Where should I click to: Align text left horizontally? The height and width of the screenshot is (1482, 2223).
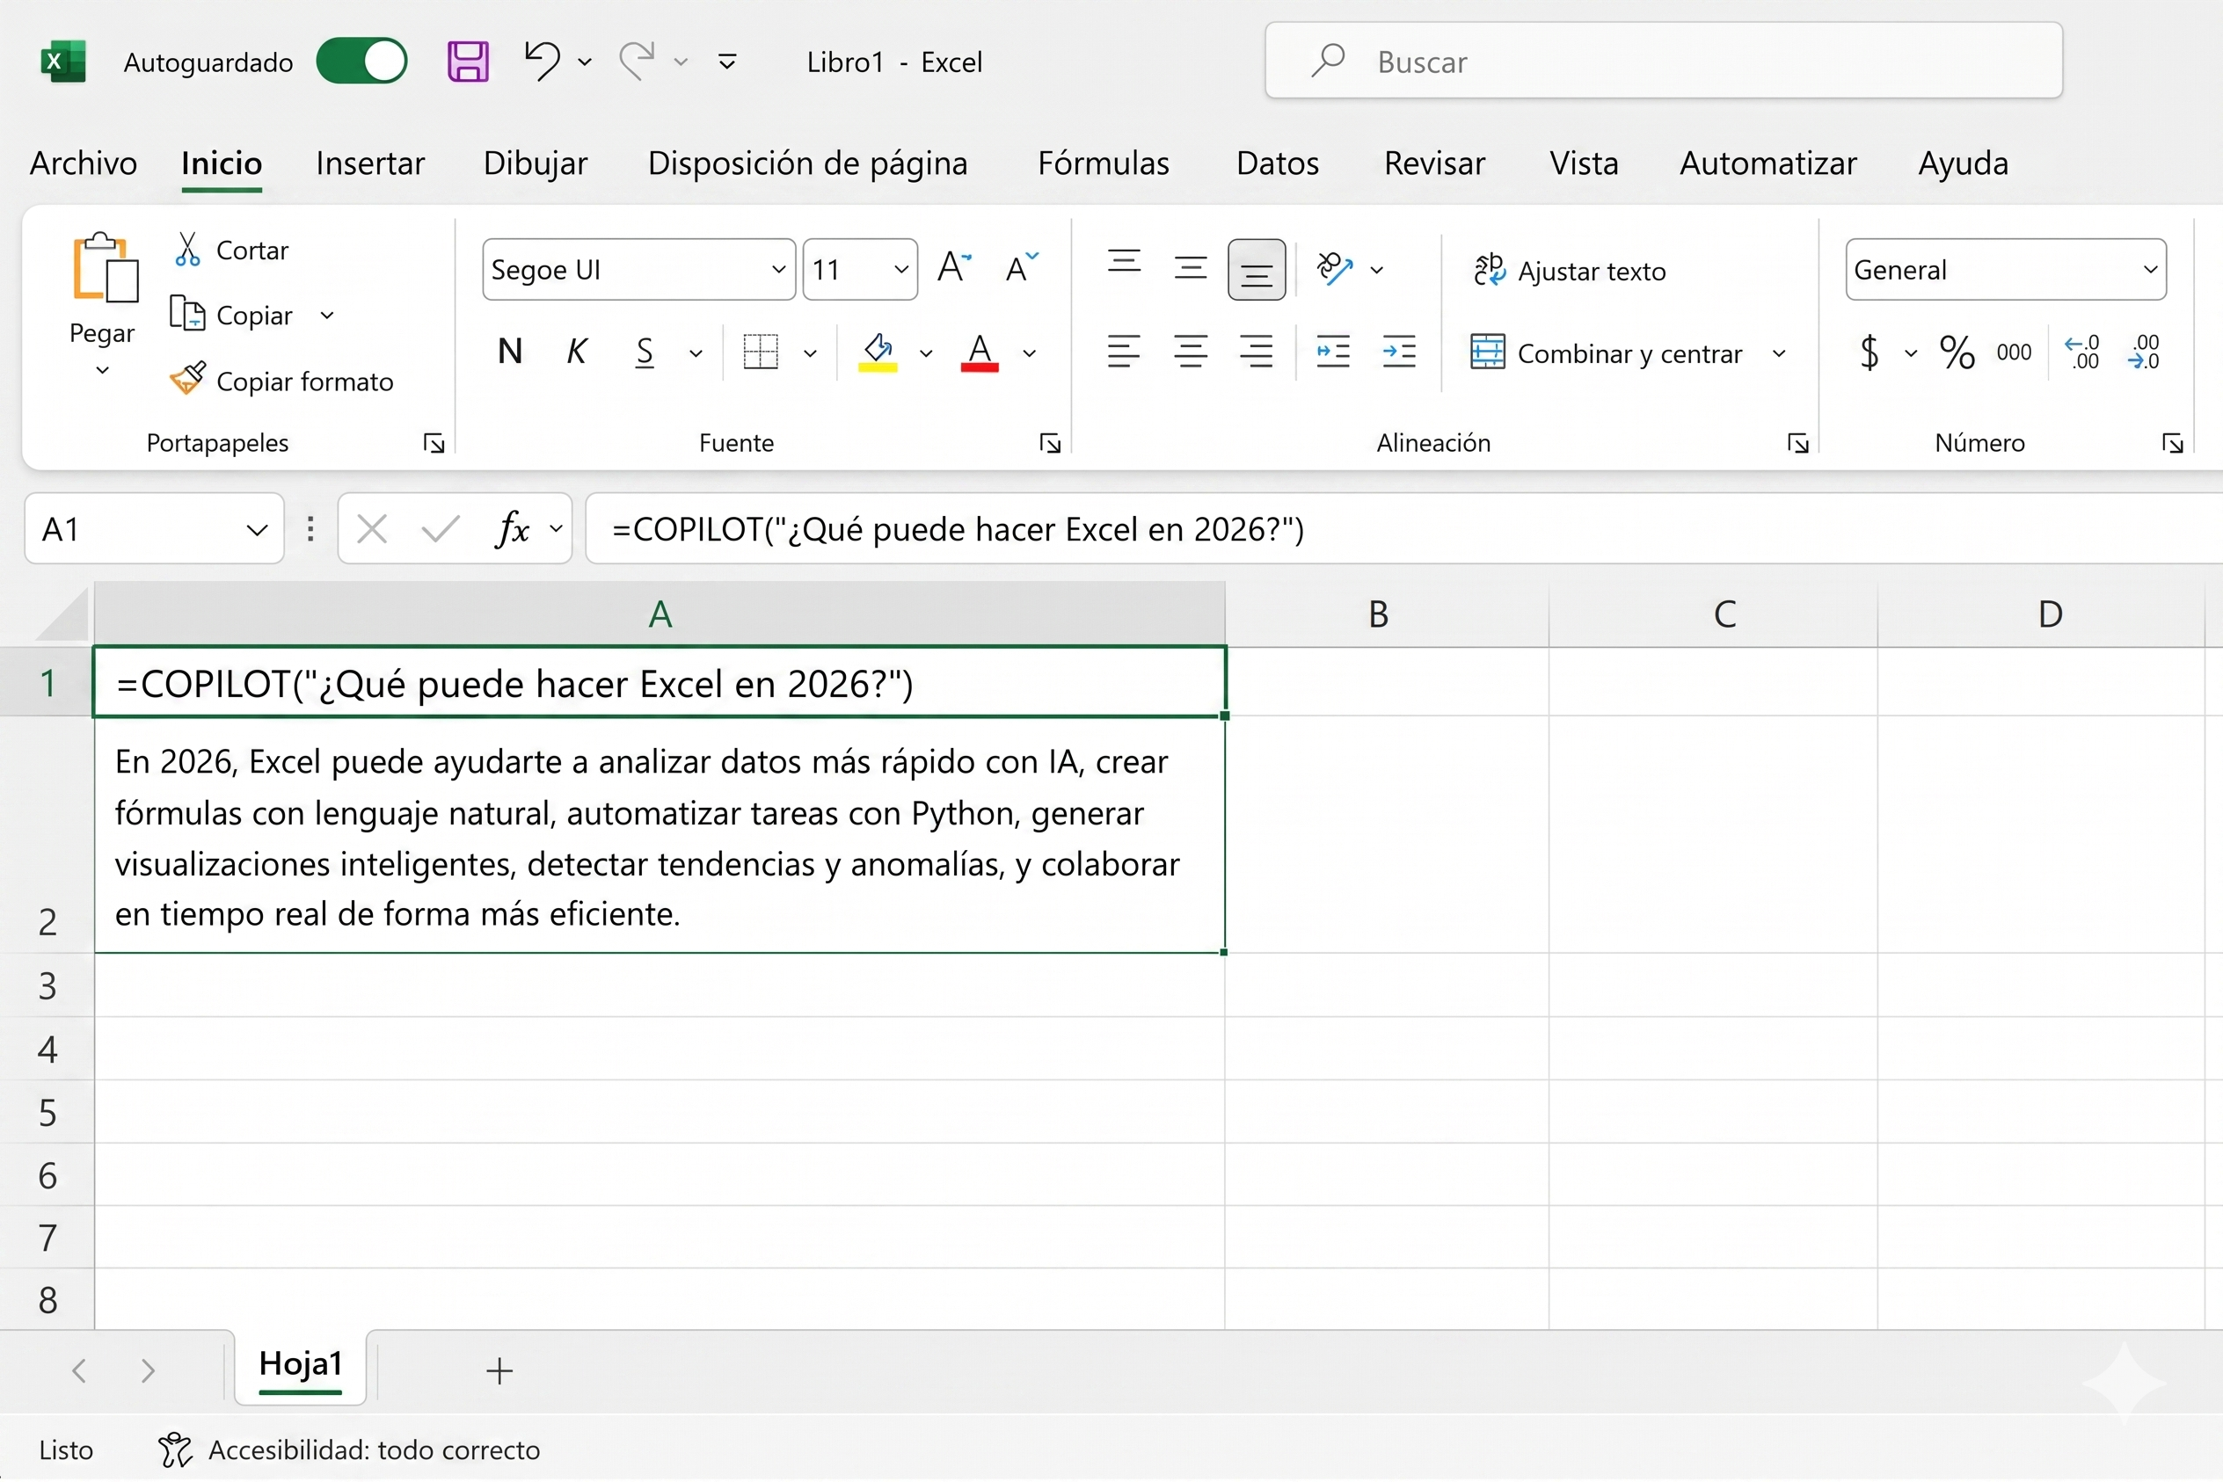pos(1123,352)
